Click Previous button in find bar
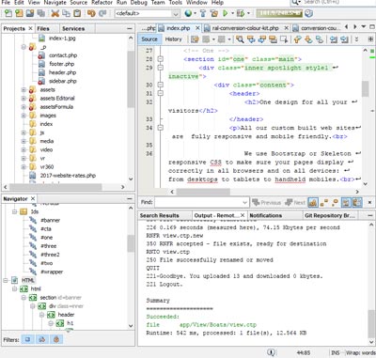The height and width of the screenshot is (358, 376). click(267, 203)
